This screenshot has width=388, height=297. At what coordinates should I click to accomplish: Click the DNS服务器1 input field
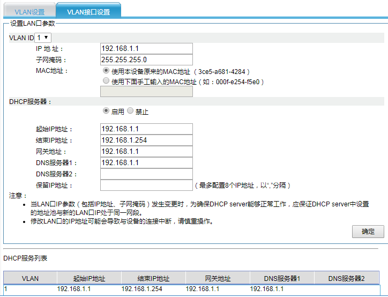pos(146,162)
